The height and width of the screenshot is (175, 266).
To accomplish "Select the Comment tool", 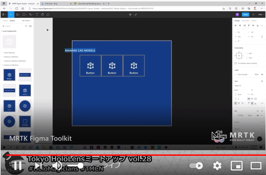I will tap(48, 15).
